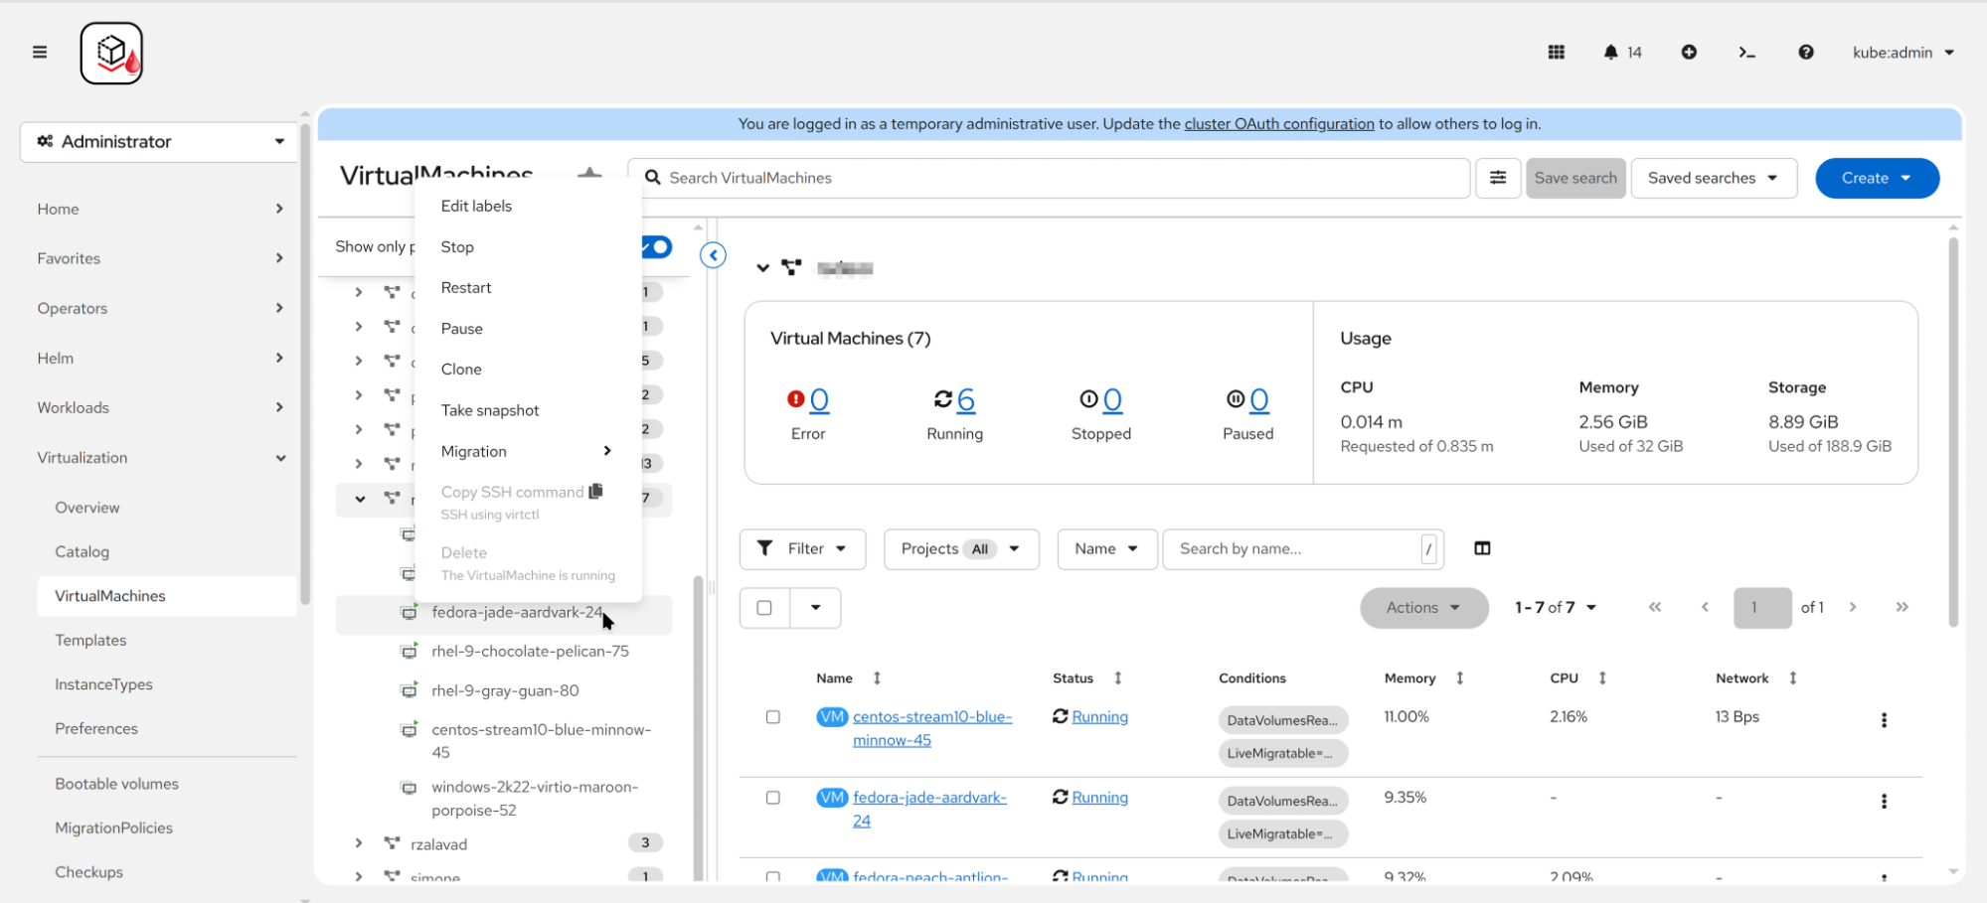Click the blue Create button

(1875, 178)
